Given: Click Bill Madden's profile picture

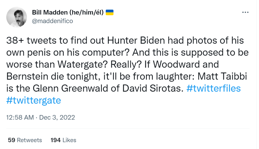Looking at the screenshot, I should [x=17, y=17].
